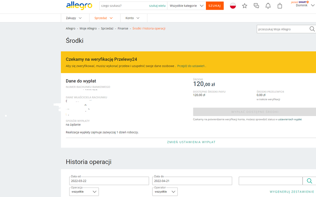Screen dimensions: 316x197
Task: Click 'Środki i historia operacji' breadcrumb
Action: [x=149, y=28]
